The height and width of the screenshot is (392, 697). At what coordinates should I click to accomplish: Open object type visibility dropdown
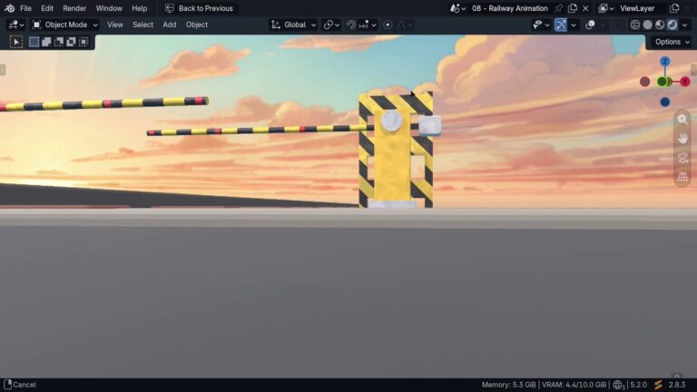pyautogui.click(x=541, y=24)
